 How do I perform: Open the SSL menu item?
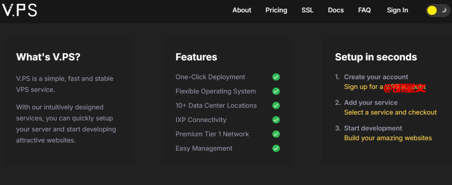[307, 10]
